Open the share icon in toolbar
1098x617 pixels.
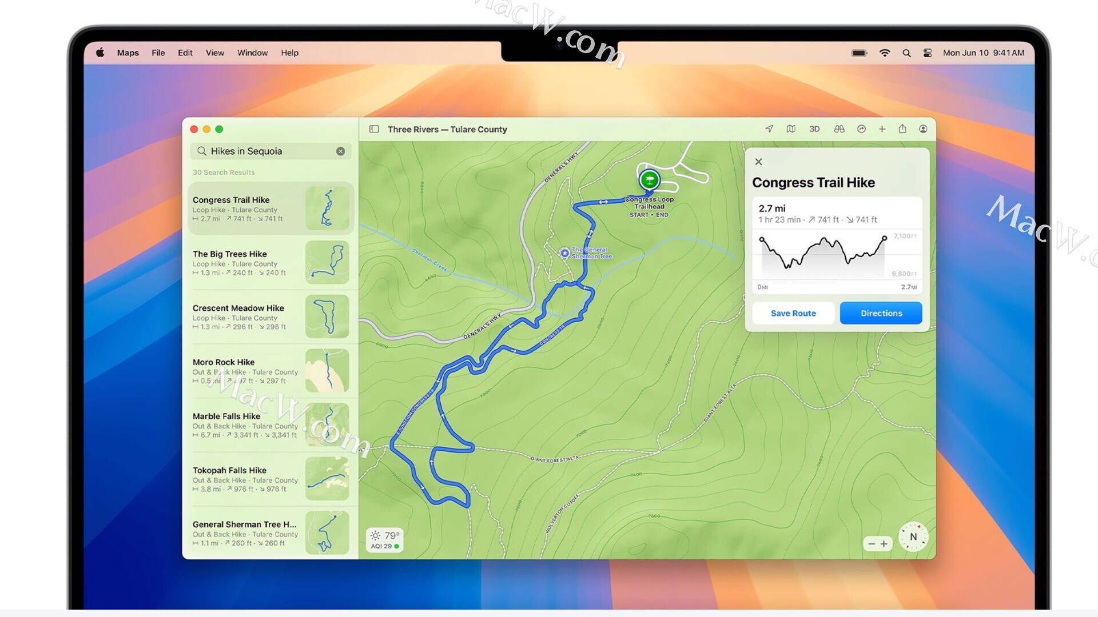(902, 129)
